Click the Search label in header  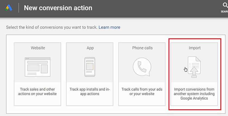click(224, 12)
